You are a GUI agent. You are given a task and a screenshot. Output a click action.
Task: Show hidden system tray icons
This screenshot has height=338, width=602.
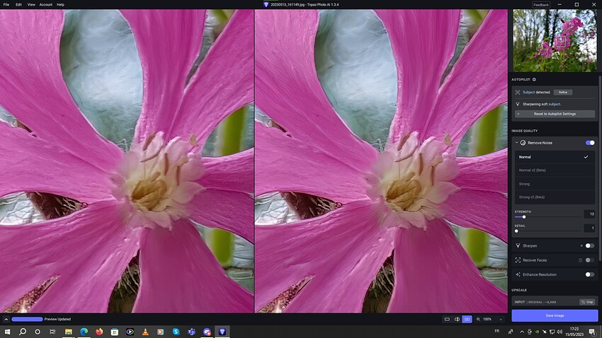[x=521, y=332]
